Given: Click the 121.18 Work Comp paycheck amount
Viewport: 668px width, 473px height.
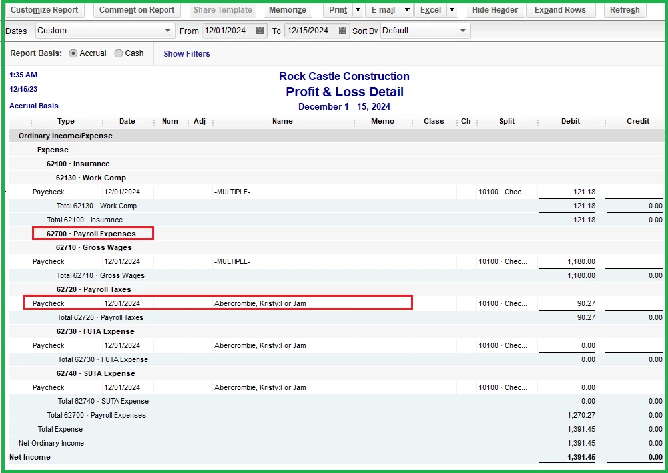Looking at the screenshot, I should pyautogui.click(x=585, y=192).
